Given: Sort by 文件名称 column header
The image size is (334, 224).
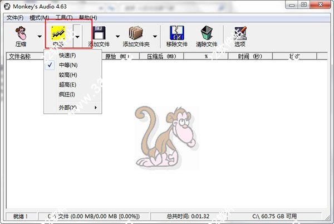Looking at the screenshot, I should [25, 56].
